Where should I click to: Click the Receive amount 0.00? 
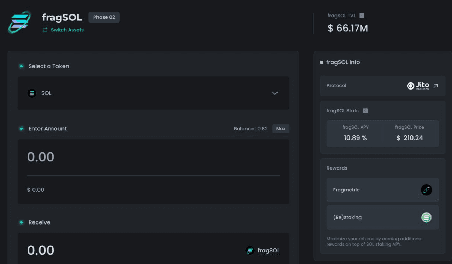[41, 251]
